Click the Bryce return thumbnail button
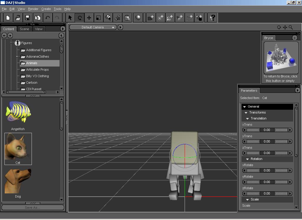The image size is (302, 220). 281,58
